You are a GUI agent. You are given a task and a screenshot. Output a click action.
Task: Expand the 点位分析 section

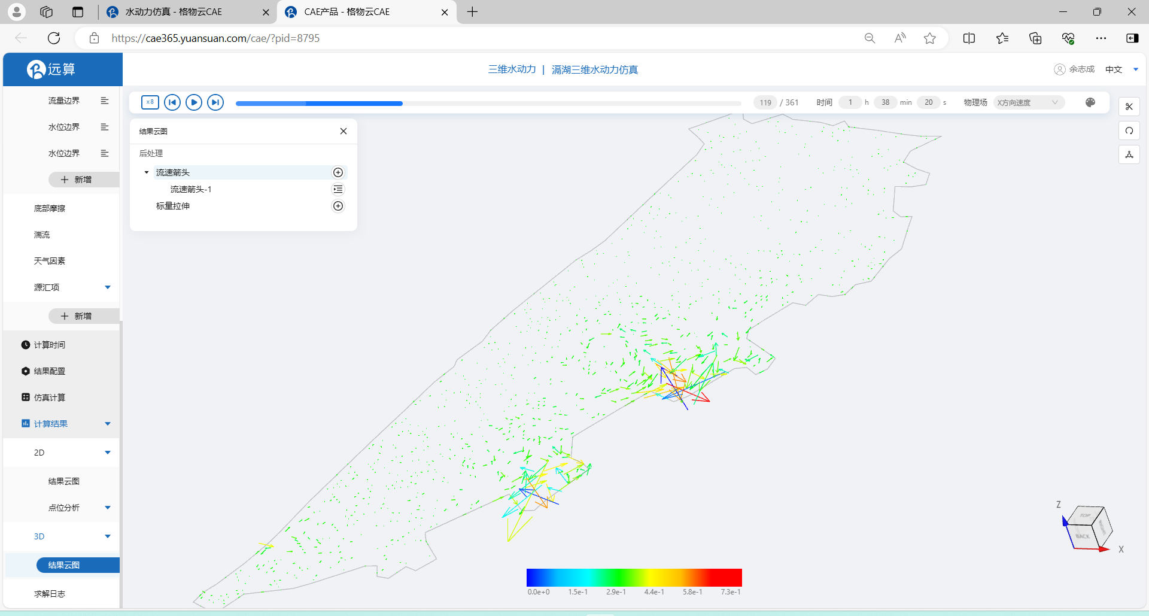tap(108, 508)
